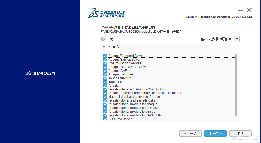Uncheck fe-safe tutorial models for Ansys
This screenshot has width=261, height=143.
[x=105, y=112]
